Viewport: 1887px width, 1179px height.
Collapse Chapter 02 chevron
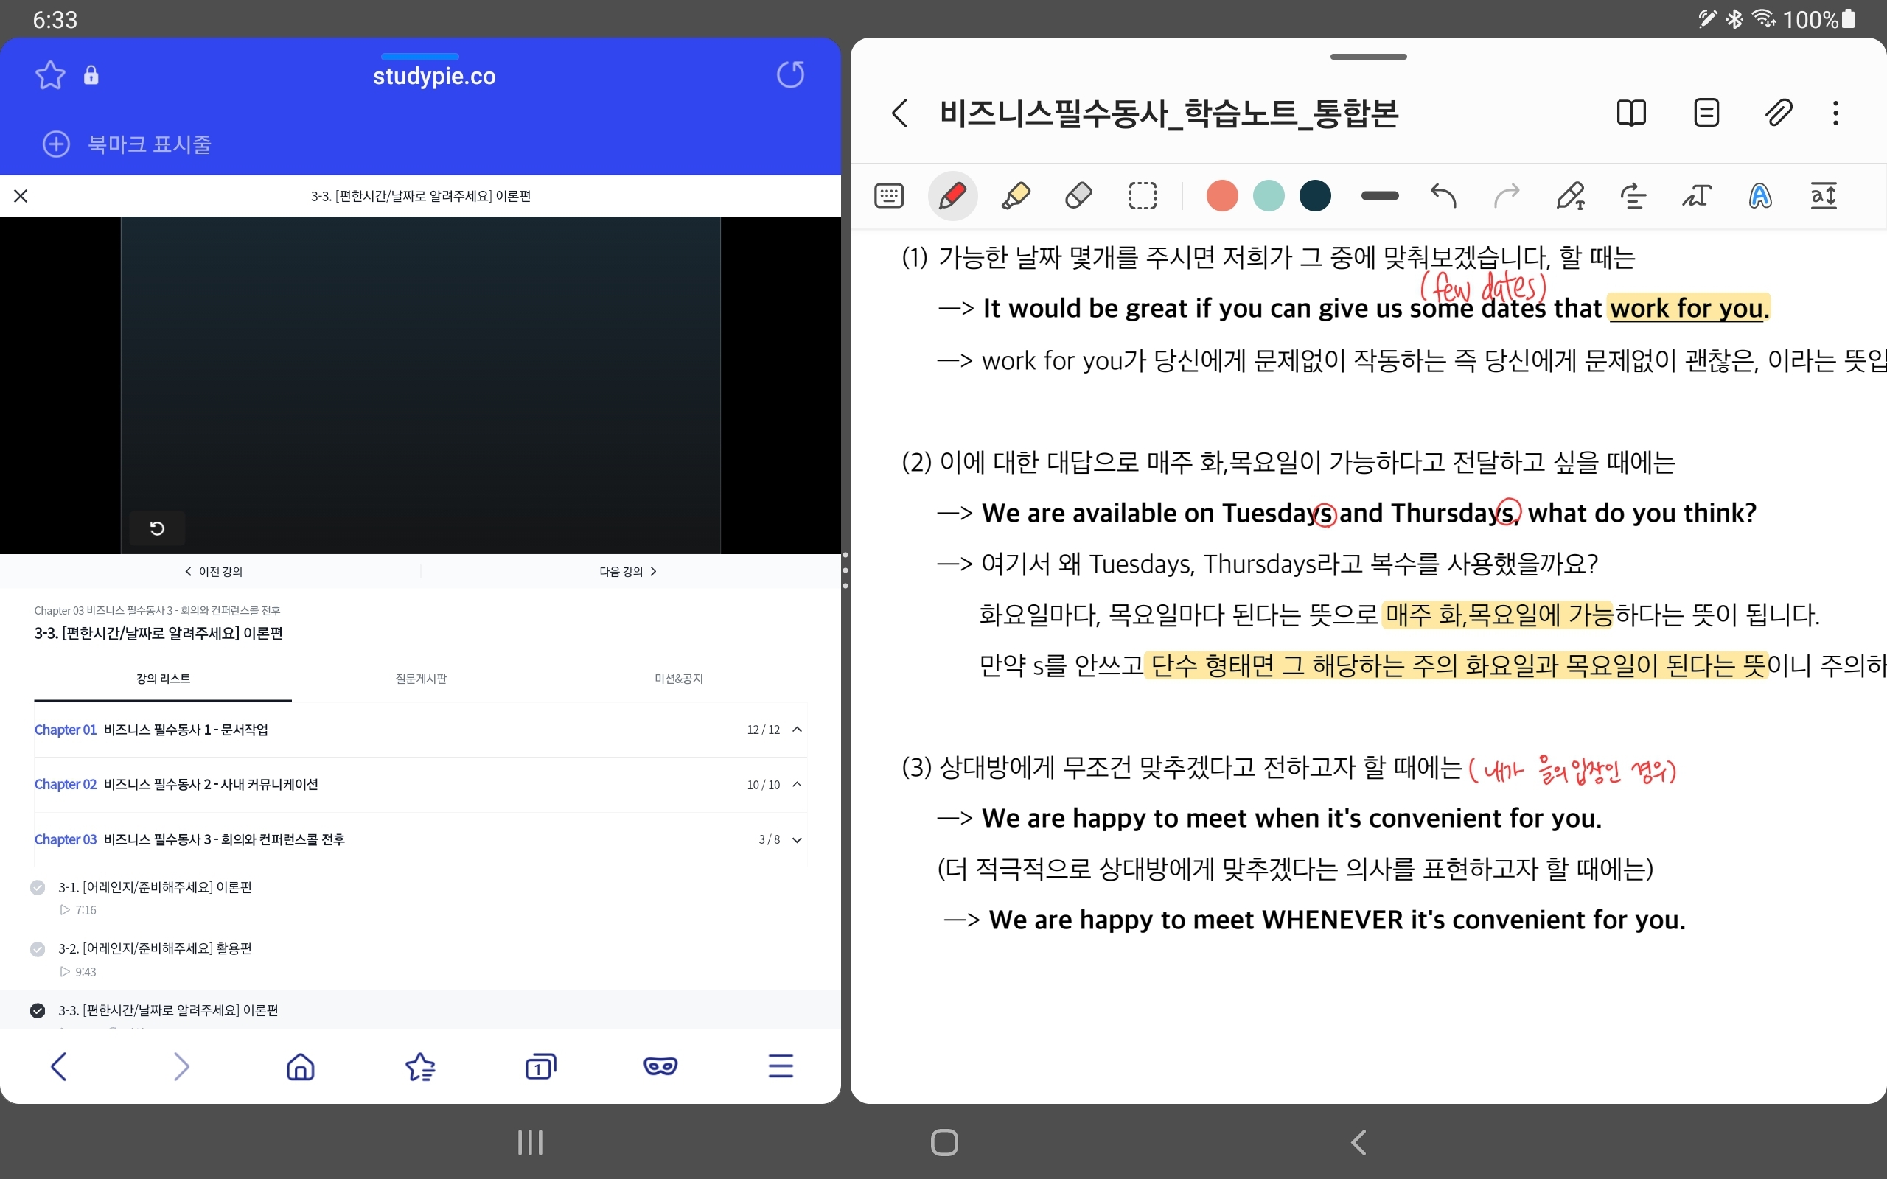797,785
